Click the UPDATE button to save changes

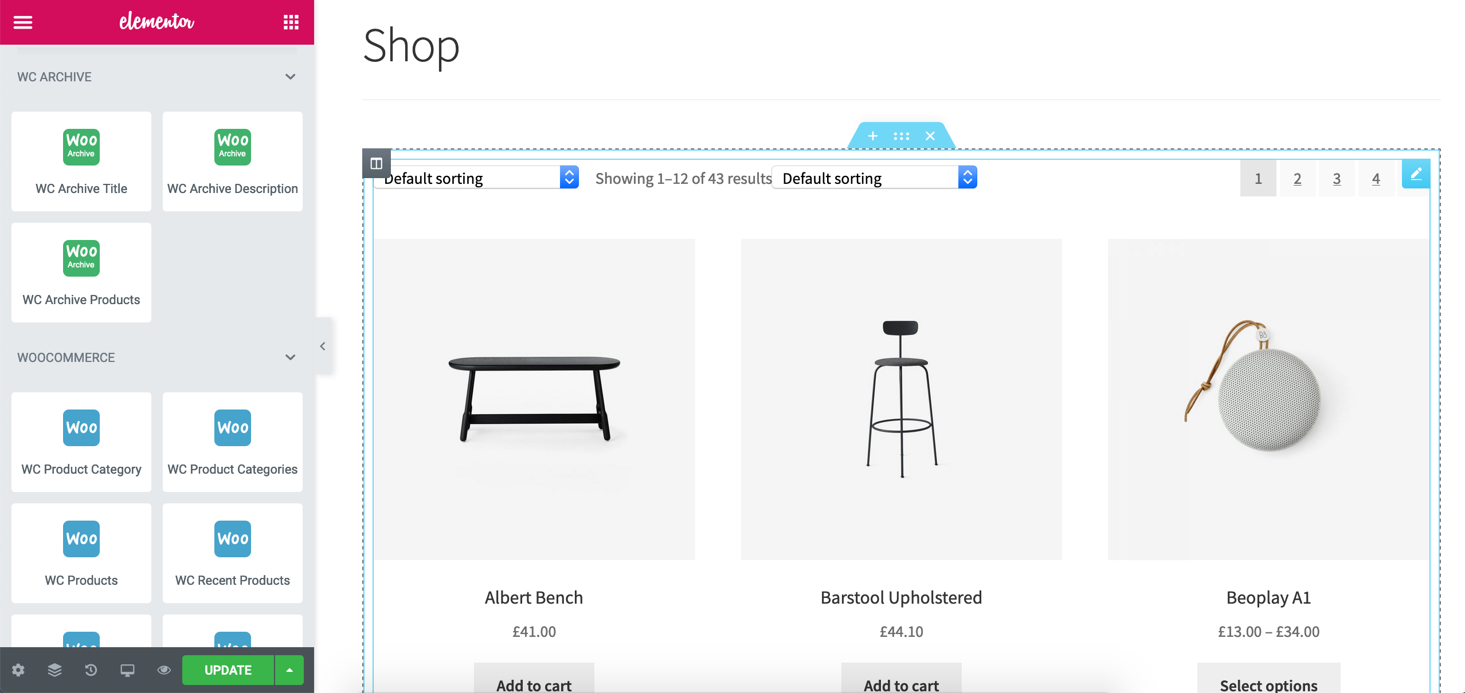point(228,670)
